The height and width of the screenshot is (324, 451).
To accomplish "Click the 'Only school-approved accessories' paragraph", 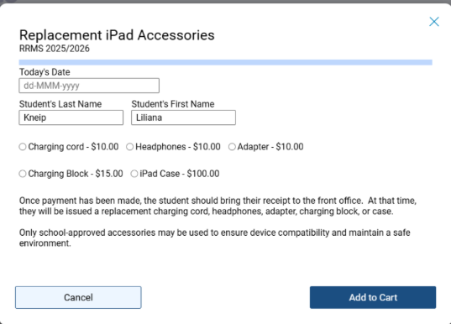I will coord(214,238).
